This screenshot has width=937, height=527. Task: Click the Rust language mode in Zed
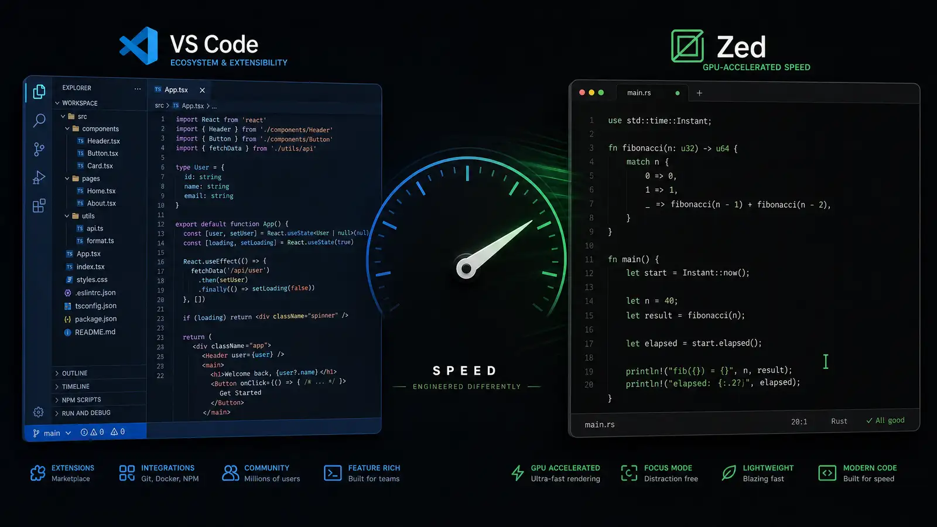[839, 422]
